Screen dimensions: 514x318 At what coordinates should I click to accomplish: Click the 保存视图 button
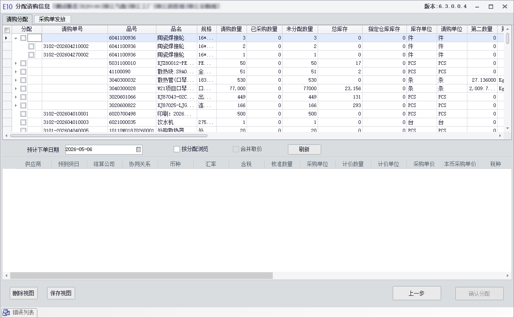coord(61,293)
